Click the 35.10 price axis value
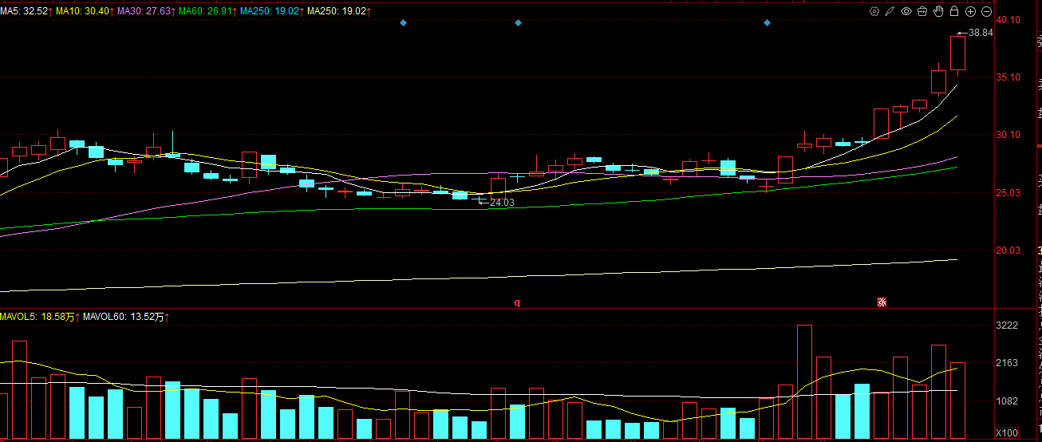Image resolution: width=1042 pixels, height=442 pixels. tap(1008, 77)
